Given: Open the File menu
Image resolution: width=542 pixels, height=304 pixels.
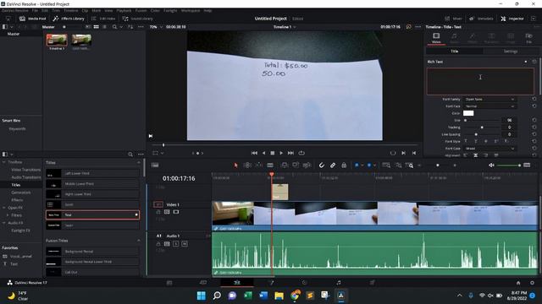Looking at the screenshot, I should coord(35,11).
